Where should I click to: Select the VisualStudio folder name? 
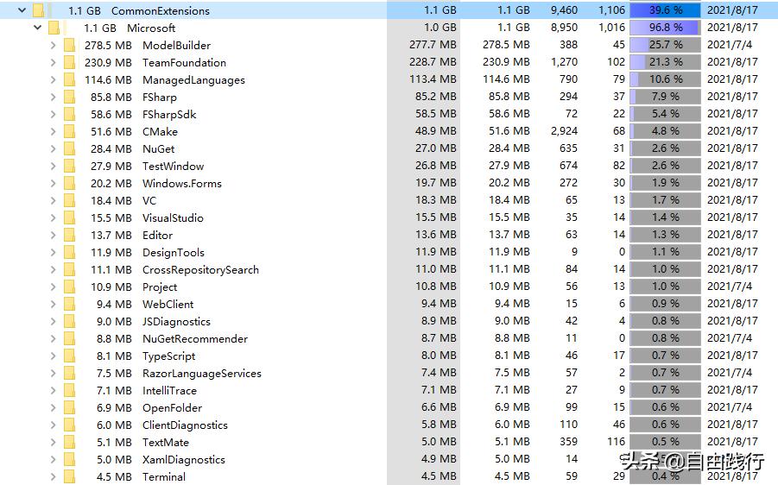[x=173, y=217]
